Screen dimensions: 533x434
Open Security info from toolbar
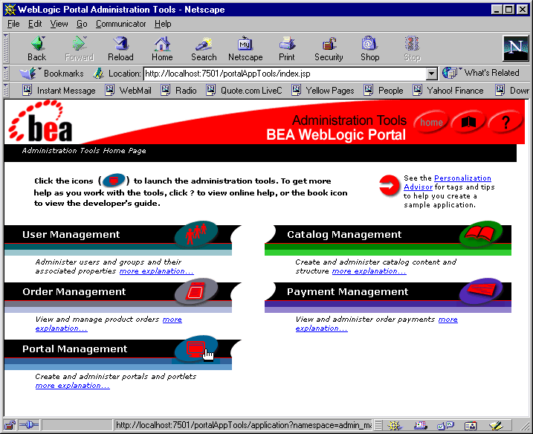click(x=329, y=48)
